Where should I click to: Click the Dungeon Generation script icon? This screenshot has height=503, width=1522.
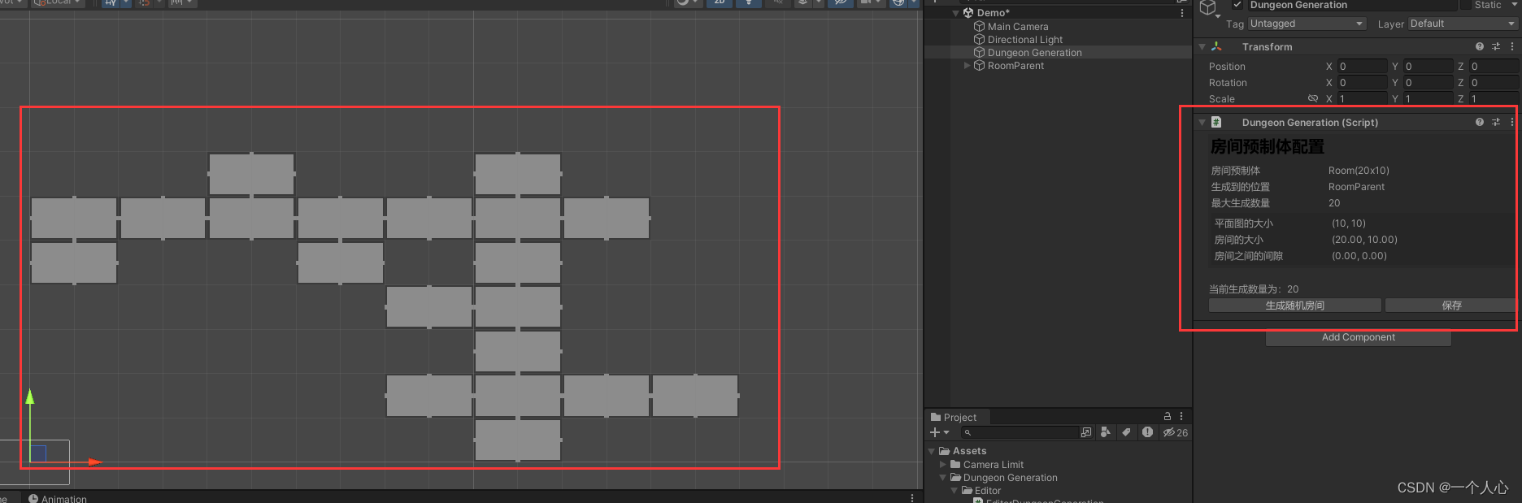(x=1216, y=123)
